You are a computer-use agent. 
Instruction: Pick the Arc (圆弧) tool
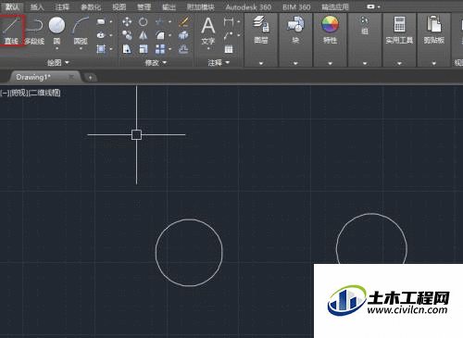pyautogui.click(x=81, y=30)
